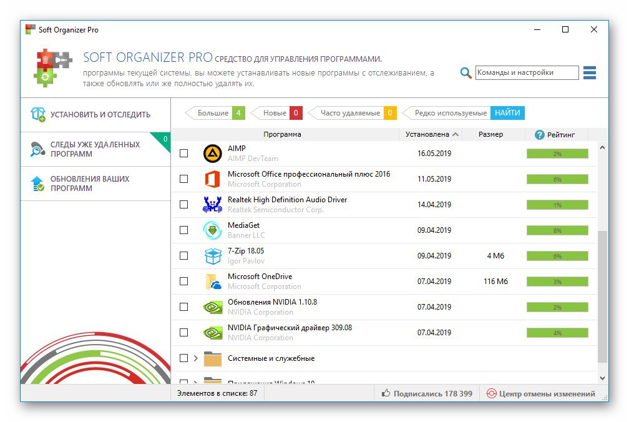The width and height of the screenshot is (629, 422).
Task: Check the Realtek High Definition Audio checkbox
Action: pos(183,205)
